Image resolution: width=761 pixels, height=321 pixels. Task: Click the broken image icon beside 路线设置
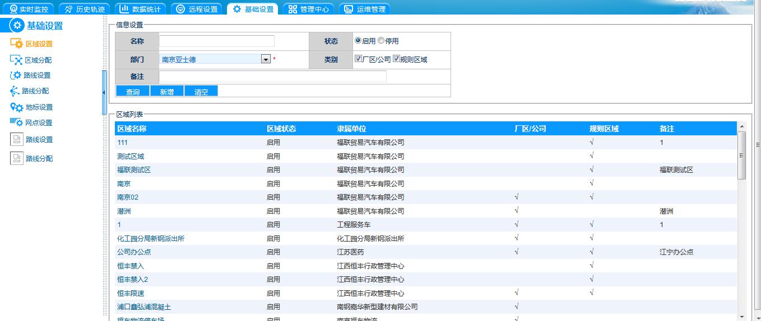click(x=17, y=140)
